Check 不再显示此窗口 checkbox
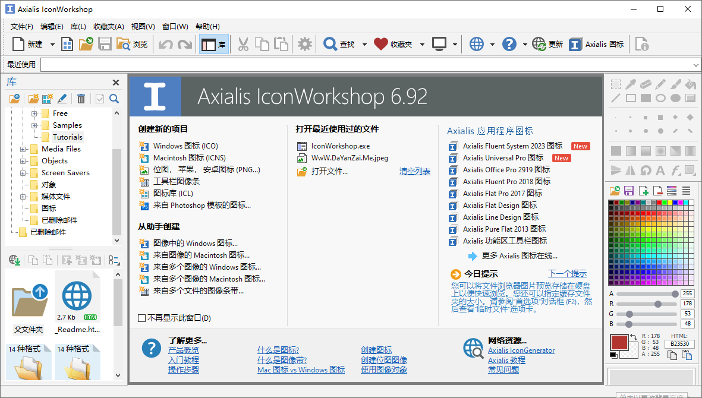The width and height of the screenshot is (702, 398). coord(141,317)
